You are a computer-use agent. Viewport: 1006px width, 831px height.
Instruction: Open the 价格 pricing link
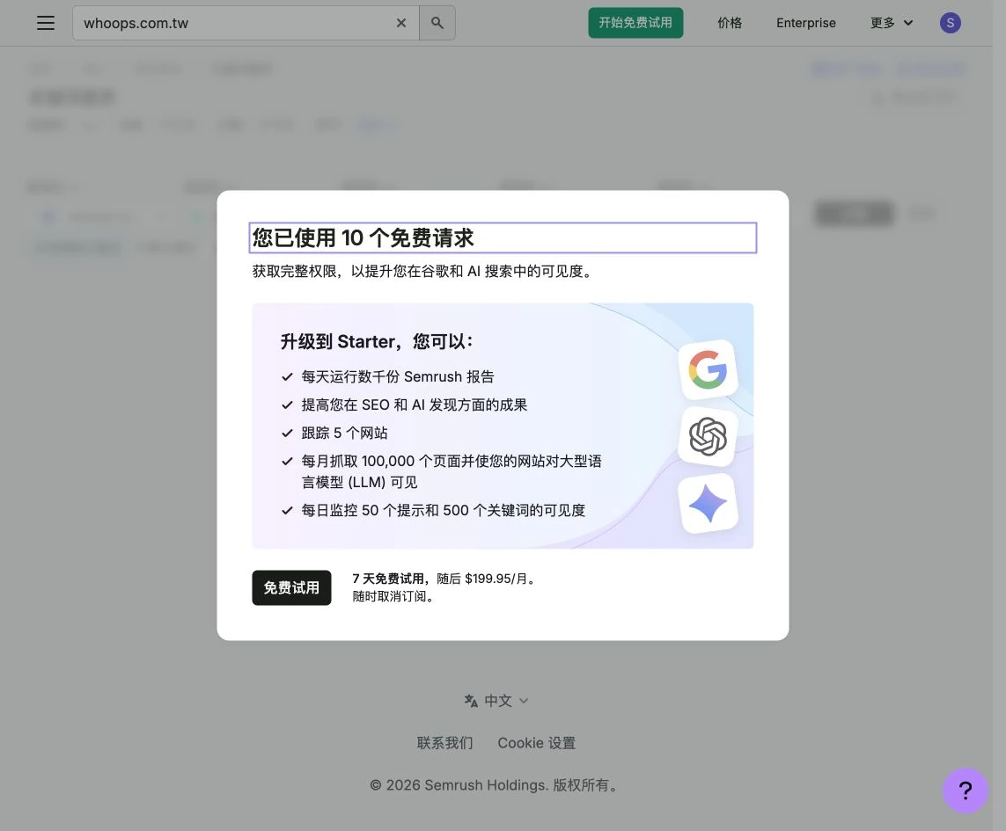pos(730,23)
